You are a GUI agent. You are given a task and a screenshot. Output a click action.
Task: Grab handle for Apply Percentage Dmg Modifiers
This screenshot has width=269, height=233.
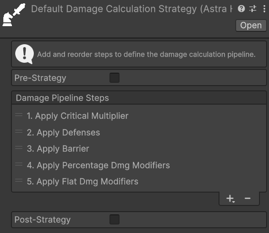[19, 164]
